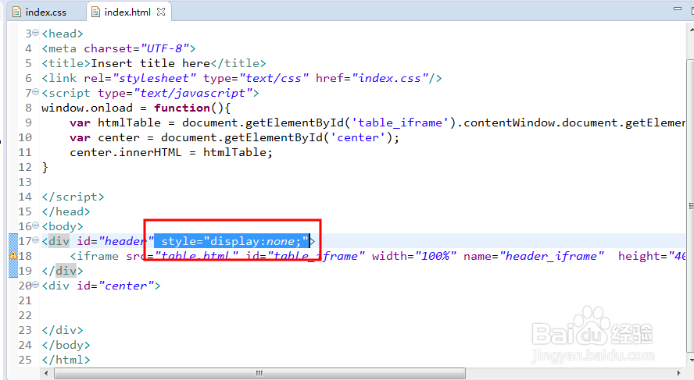Click the vertical scrollbar thumb
The width and height of the screenshot is (694, 380).
[690, 205]
